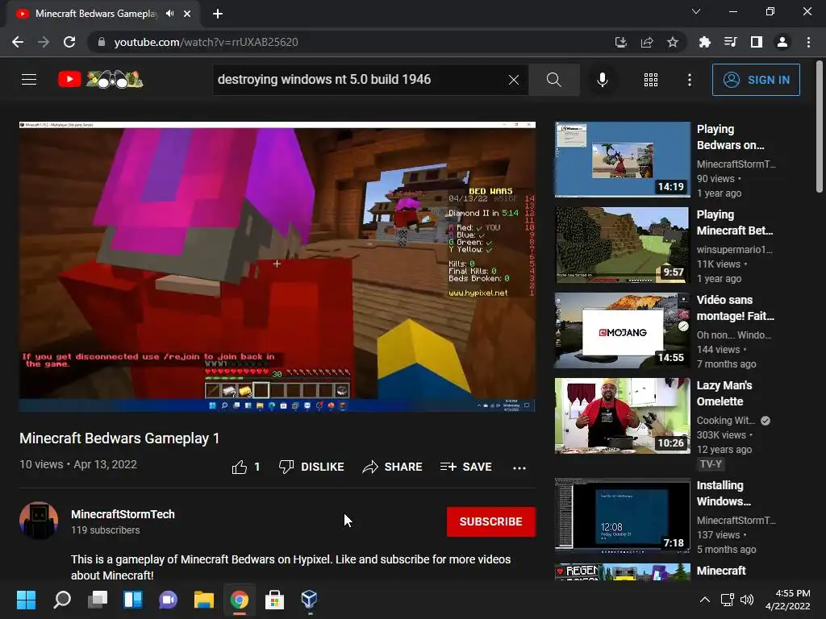
Task: Save the video to a playlist
Action: pos(466,467)
